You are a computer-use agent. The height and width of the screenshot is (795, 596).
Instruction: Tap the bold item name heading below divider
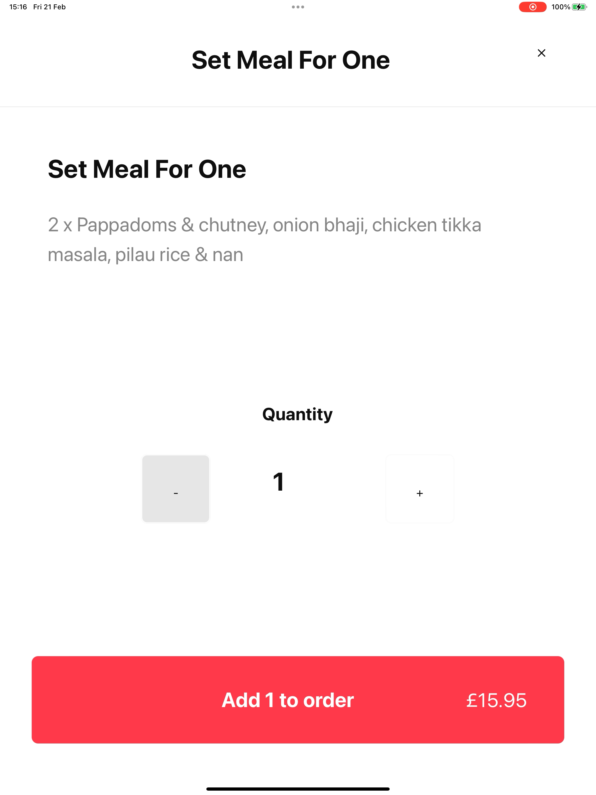147,169
